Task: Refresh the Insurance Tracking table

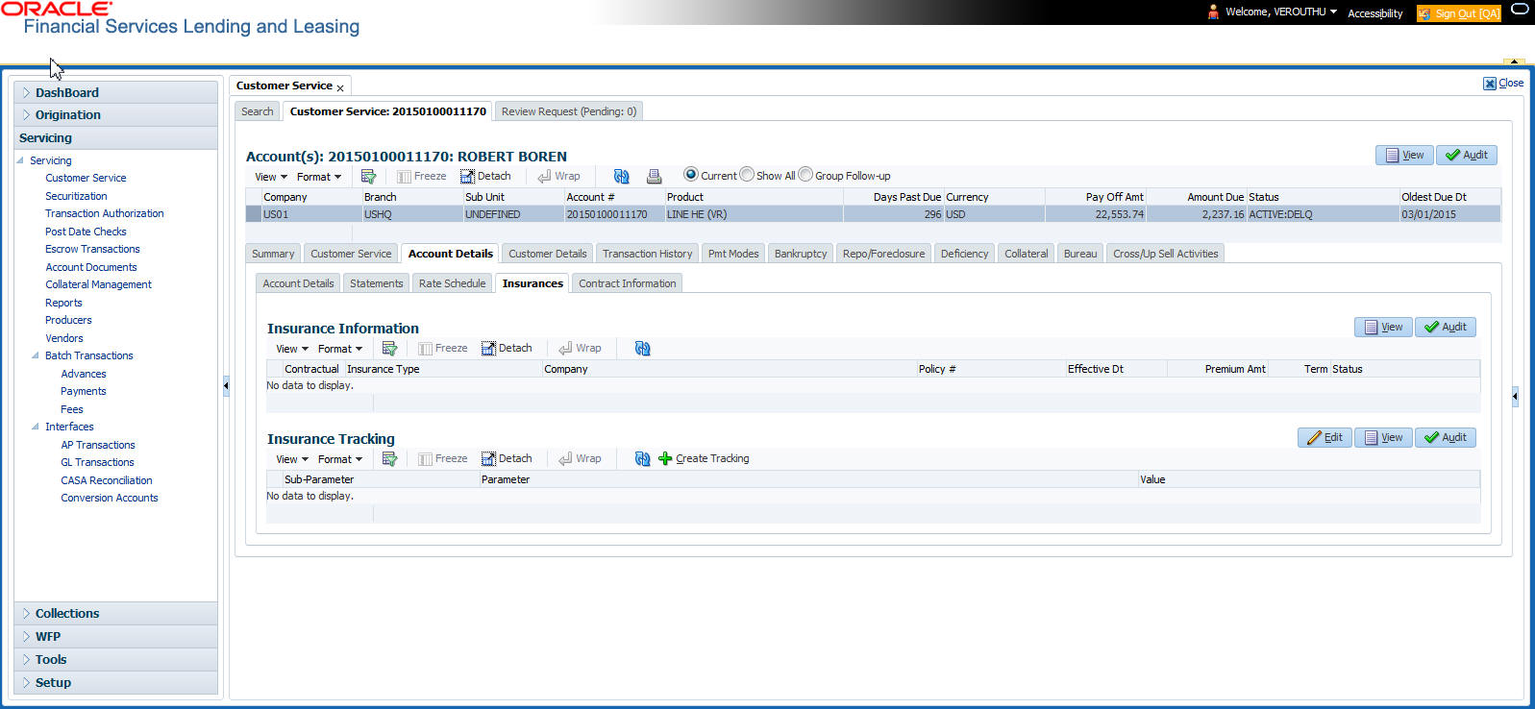Action: point(643,459)
